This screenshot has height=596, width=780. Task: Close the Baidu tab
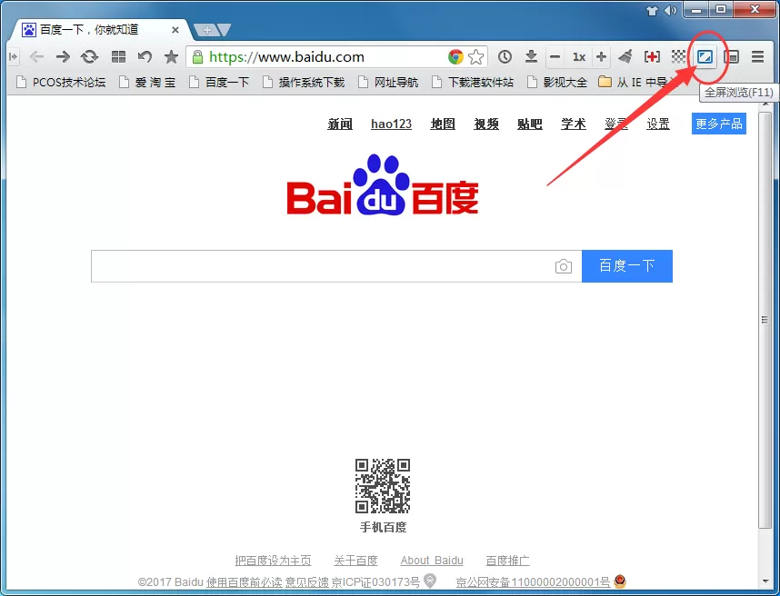tap(175, 30)
